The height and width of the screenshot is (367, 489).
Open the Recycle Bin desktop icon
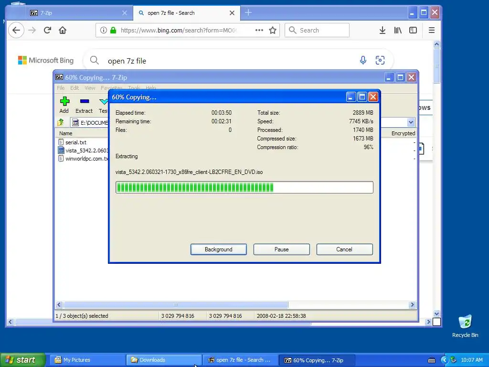click(x=465, y=326)
